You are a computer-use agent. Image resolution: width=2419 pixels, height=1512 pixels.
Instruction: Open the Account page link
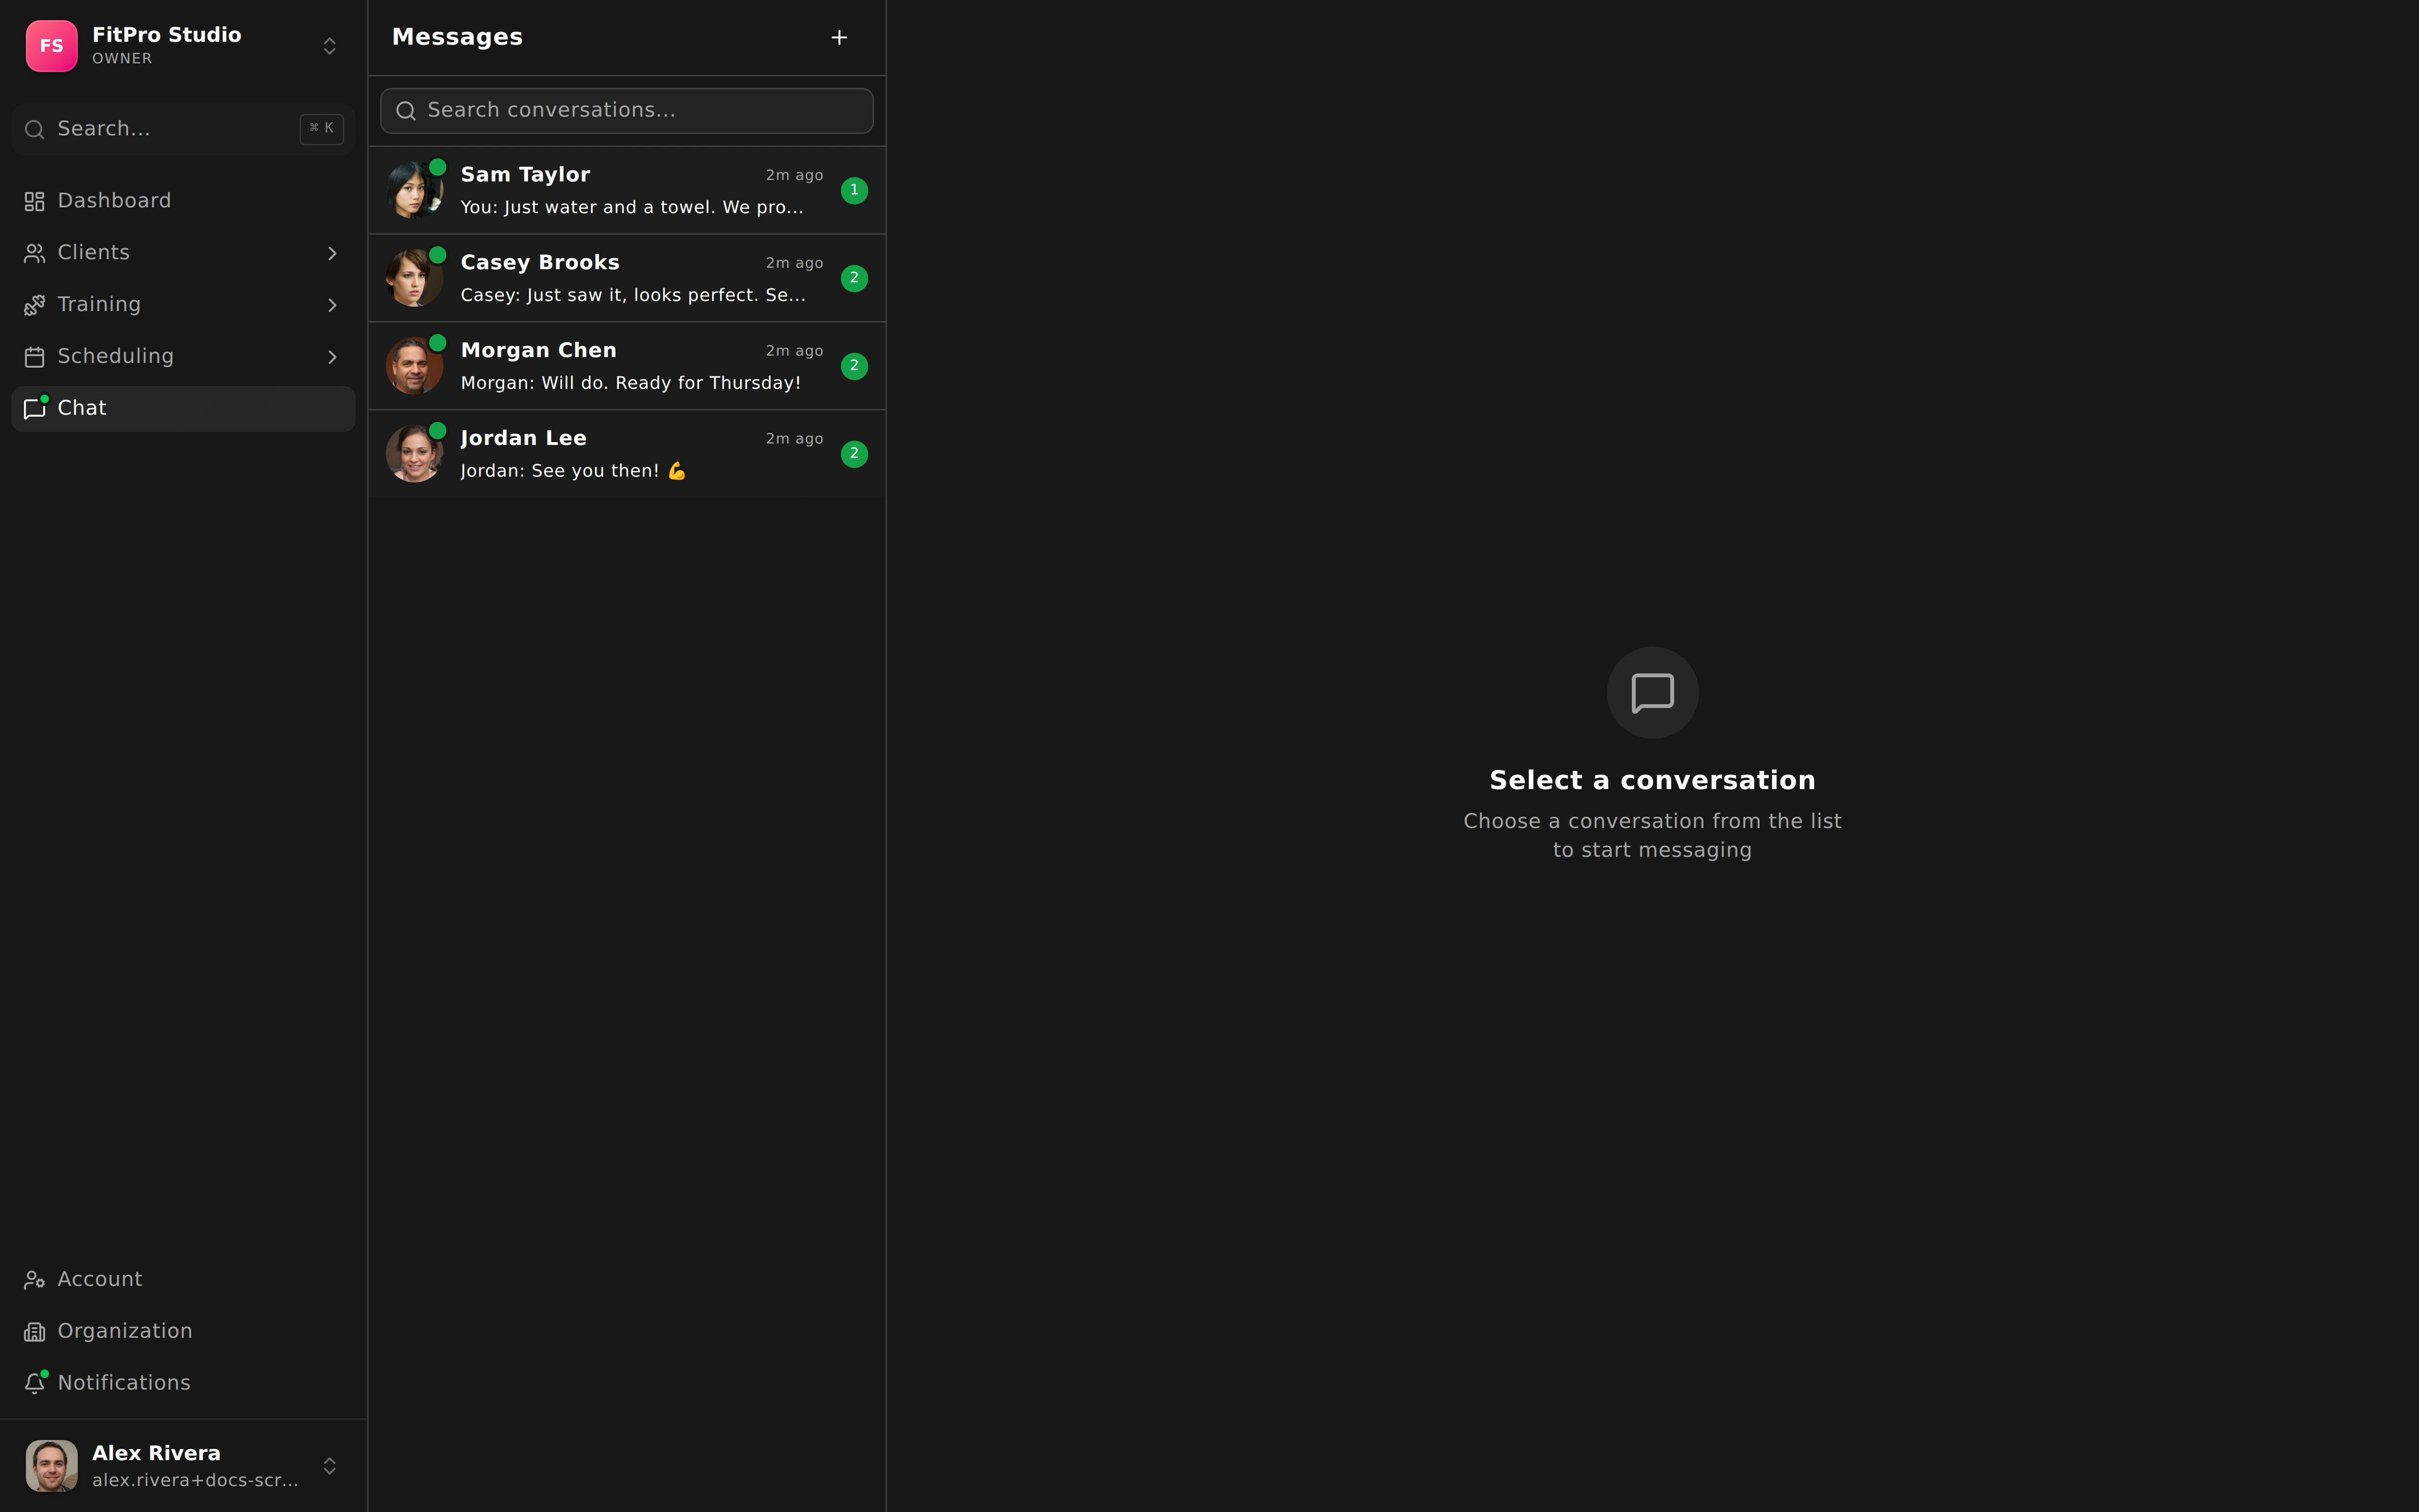coord(183,1280)
